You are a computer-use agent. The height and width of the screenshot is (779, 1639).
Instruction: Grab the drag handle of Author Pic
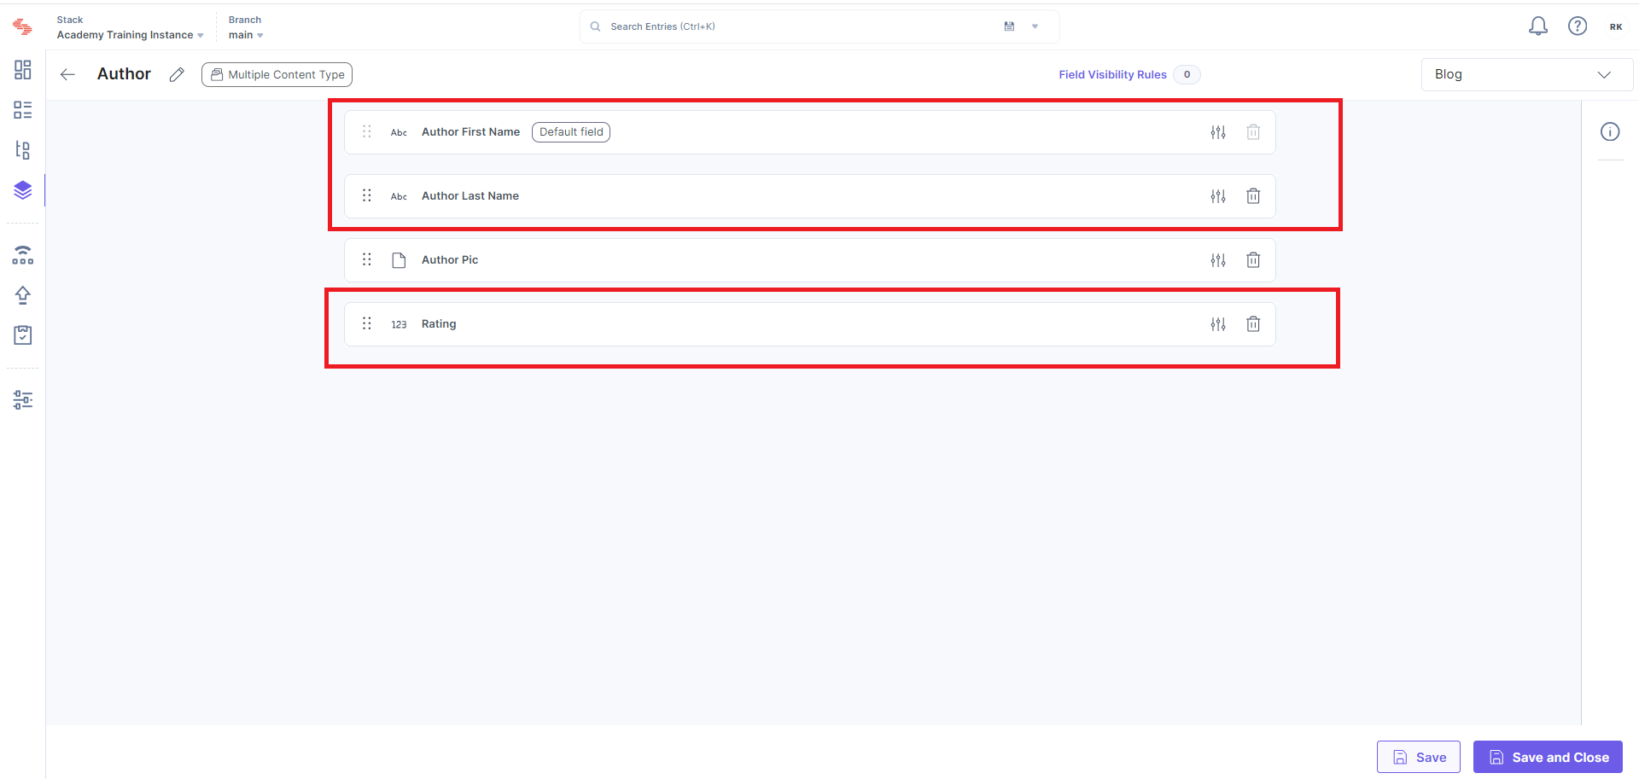[367, 259]
